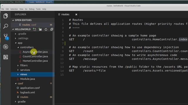Screen dimensions: 188x105
Task: Collapse the conf folder
Action: click(16, 83)
